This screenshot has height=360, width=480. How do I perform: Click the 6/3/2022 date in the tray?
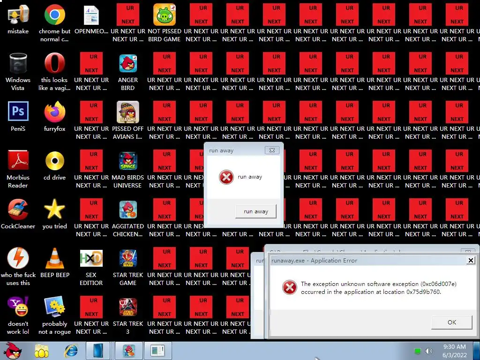pos(455,355)
